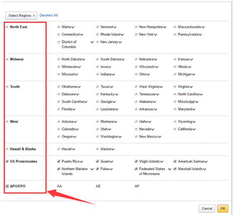Image resolution: width=233 pixels, height=216 pixels.
Task: Select the Montana state label
Action: (107, 121)
